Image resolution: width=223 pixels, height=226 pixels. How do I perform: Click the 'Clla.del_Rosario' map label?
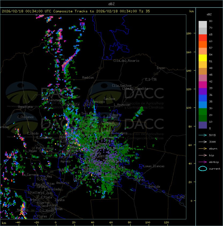126,61
